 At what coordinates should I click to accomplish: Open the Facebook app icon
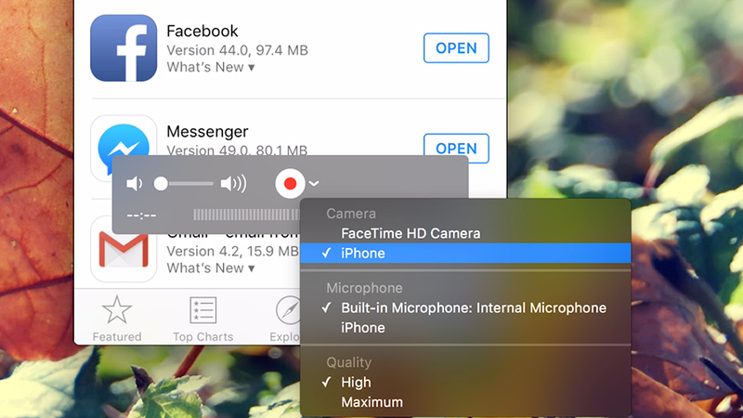click(x=124, y=48)
